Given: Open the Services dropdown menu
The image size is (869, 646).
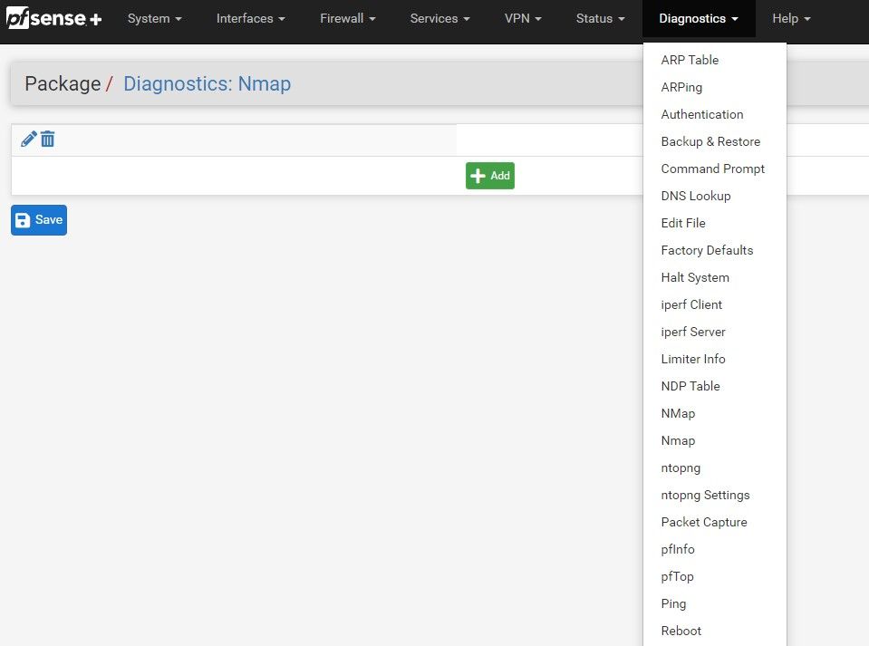Looking at the screenshot, I should click(x=439, y=18).
